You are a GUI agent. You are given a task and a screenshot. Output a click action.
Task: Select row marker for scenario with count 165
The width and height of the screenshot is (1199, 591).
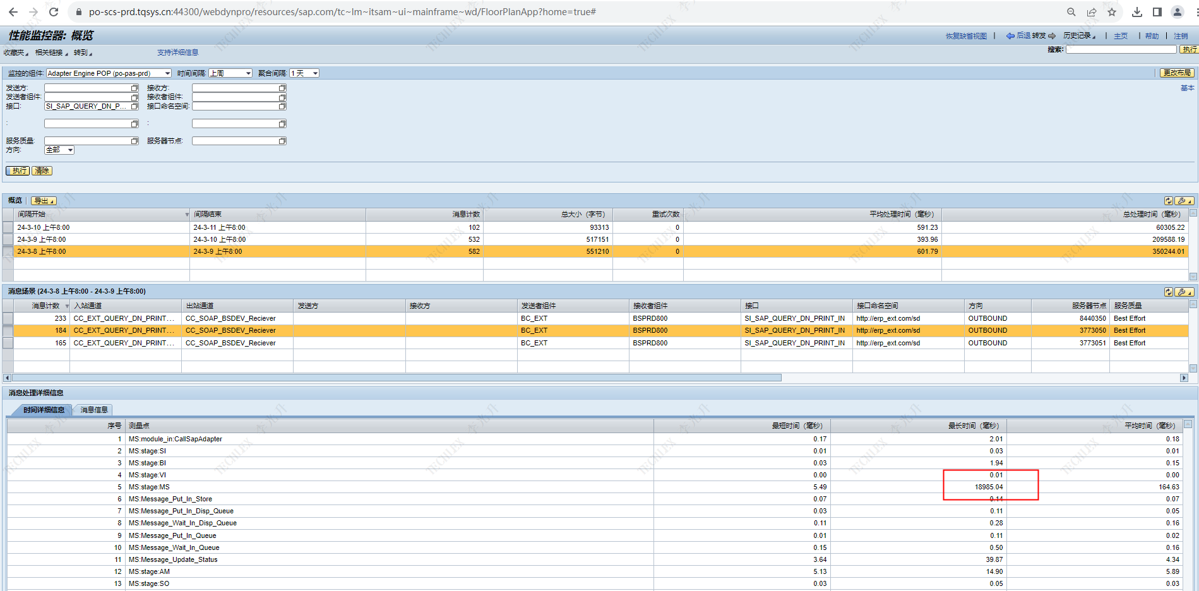point(8,343)
